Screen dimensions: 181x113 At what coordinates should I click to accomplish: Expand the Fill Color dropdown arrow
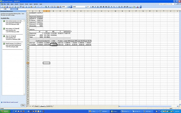[136, 7]
